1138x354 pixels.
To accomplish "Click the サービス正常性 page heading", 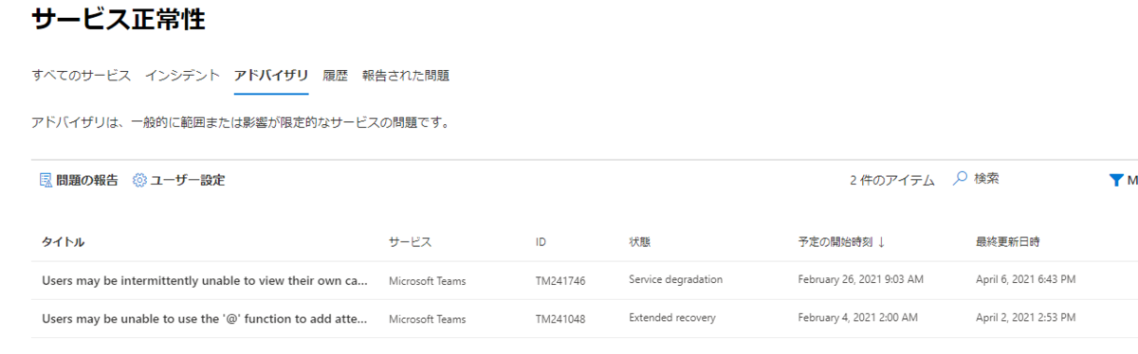I will coord(119,19).
